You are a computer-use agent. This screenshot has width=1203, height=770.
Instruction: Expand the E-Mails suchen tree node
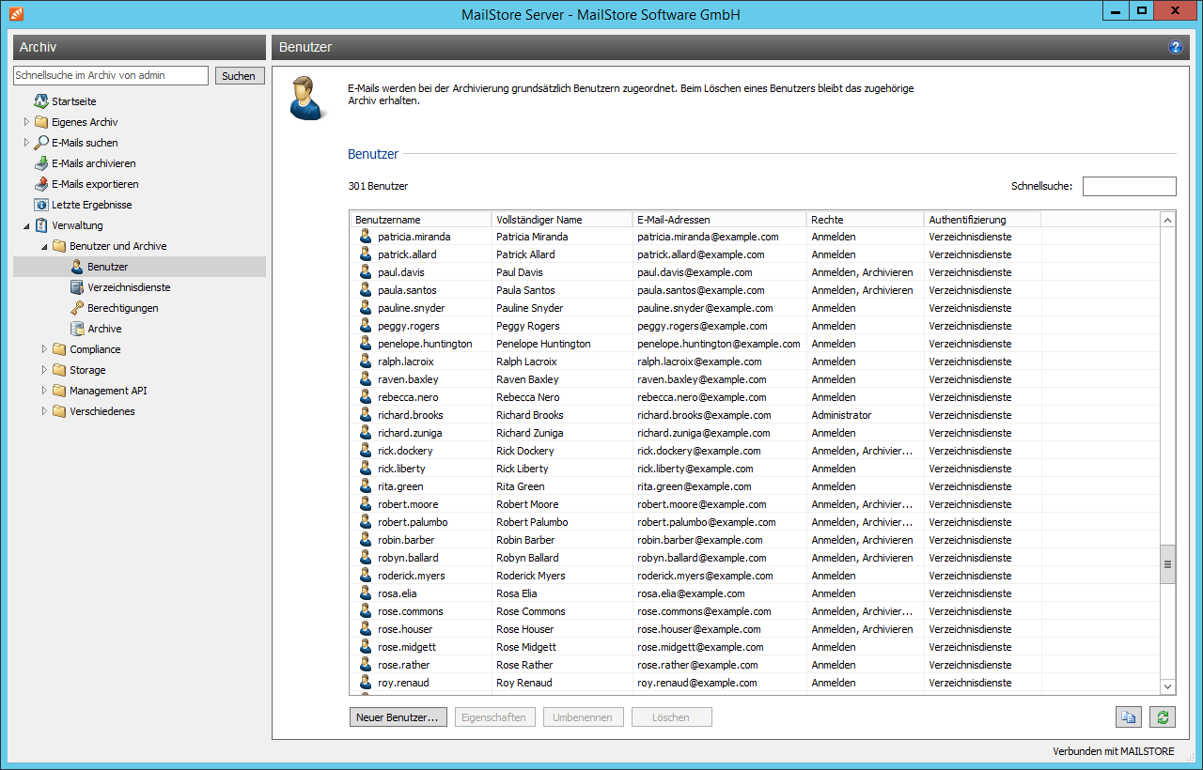click(26, 143)
